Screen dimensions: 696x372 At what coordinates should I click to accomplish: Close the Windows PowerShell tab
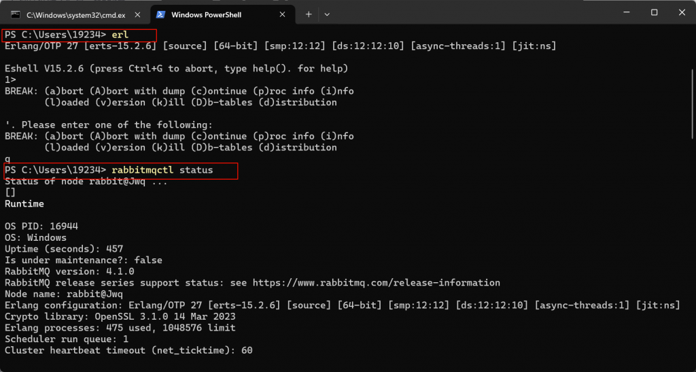pos(282,15)
